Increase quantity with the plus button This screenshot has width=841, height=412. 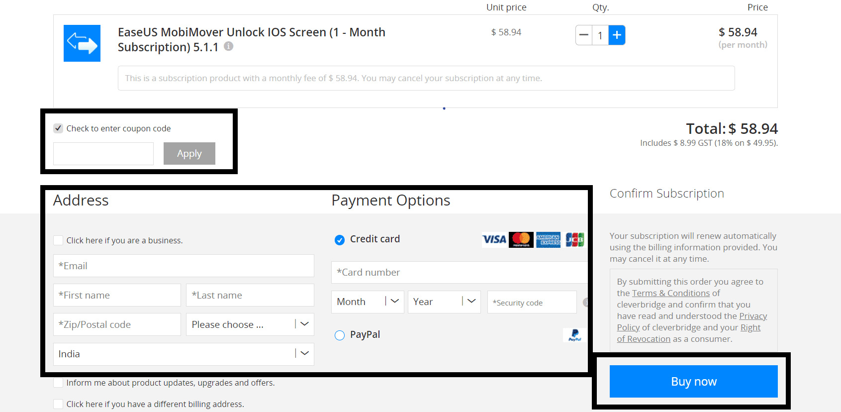(x=617, y=35)
